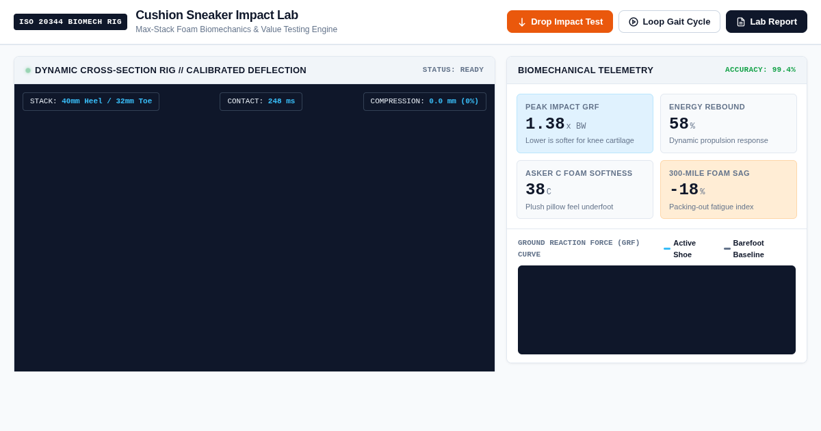Click the Active Shoe legend label

click(685, 248)
